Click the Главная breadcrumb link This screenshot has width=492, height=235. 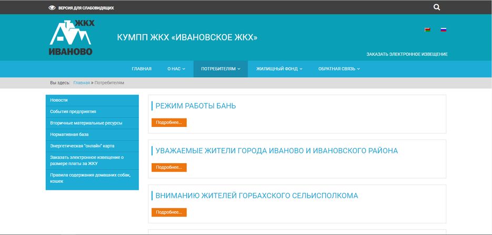82,83
